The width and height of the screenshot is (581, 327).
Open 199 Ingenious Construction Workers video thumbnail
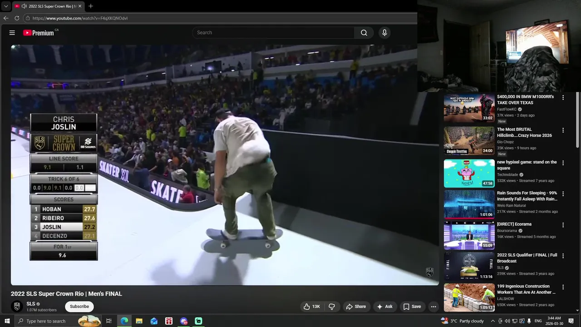(469, 297)
